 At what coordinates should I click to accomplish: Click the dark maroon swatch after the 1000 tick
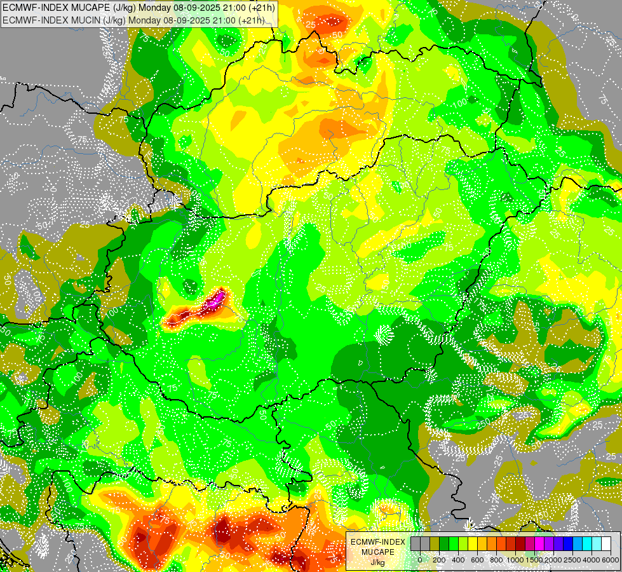520,543
